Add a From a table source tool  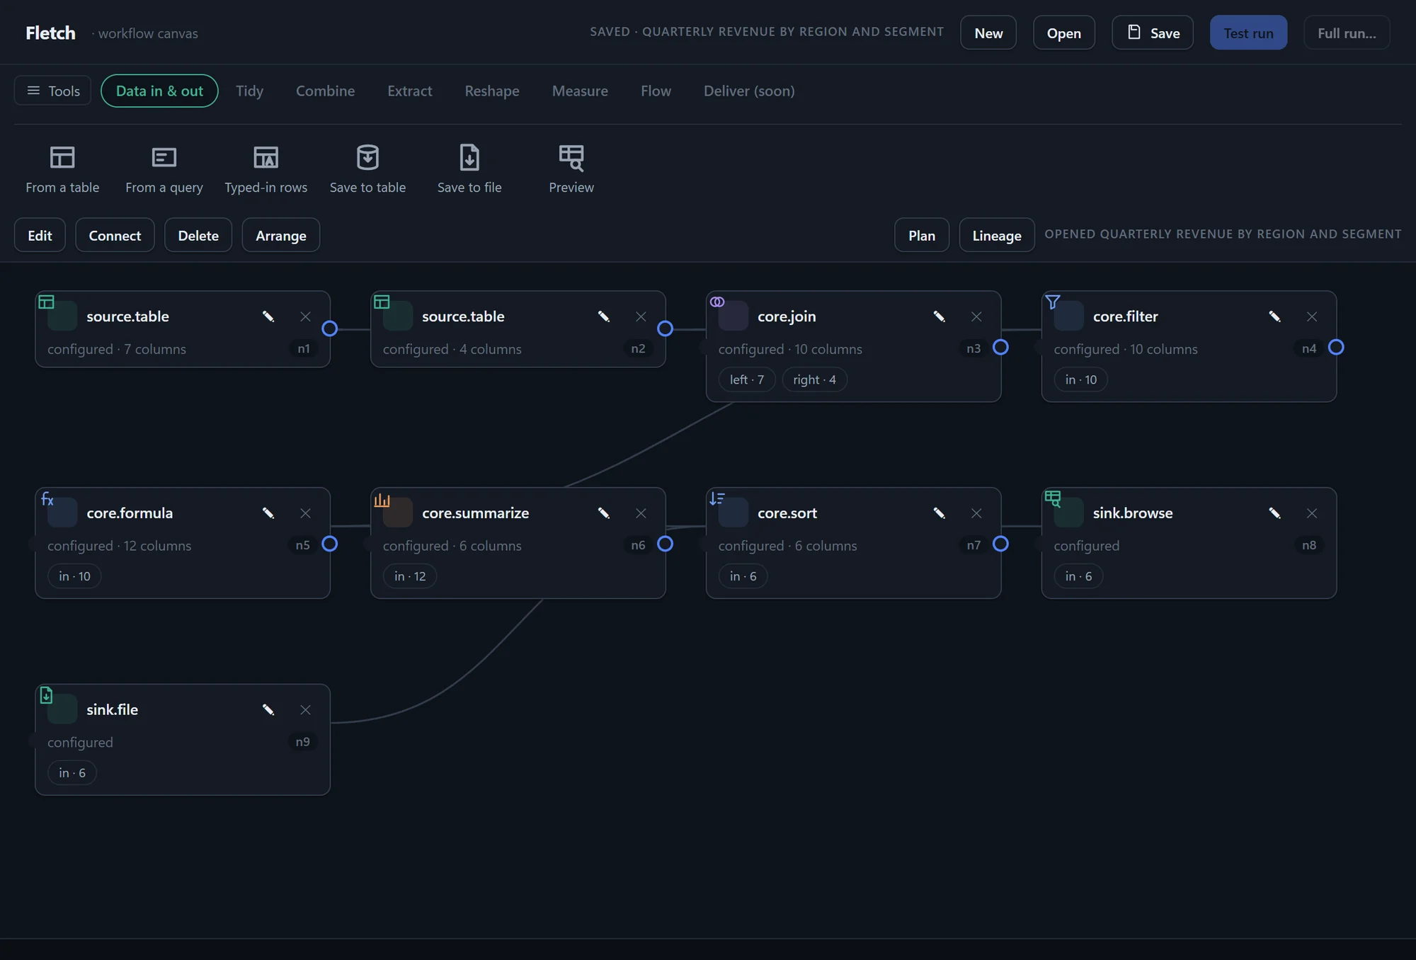62,169
